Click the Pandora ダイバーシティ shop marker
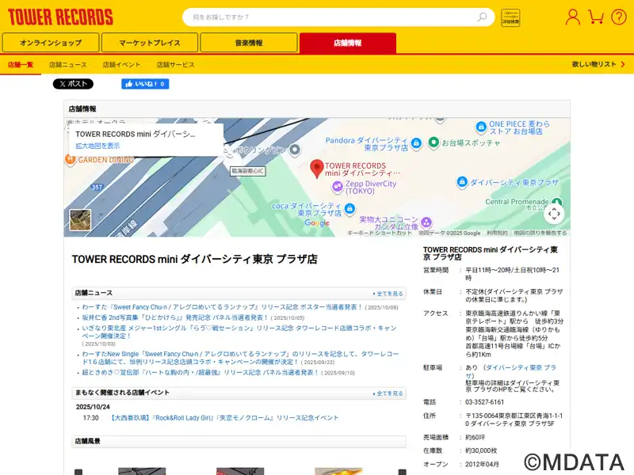 pyautogui.click(x=416, y=142)
